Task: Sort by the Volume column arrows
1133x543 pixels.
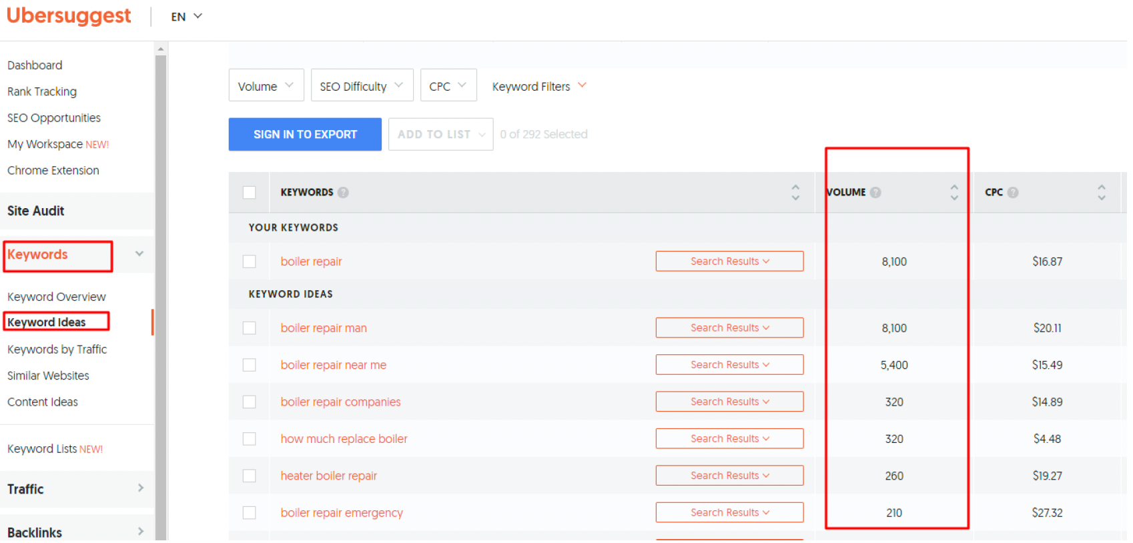Action: (x=954, y=192)
